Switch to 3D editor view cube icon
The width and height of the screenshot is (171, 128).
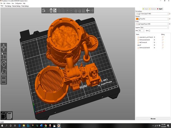pos(4,115)
